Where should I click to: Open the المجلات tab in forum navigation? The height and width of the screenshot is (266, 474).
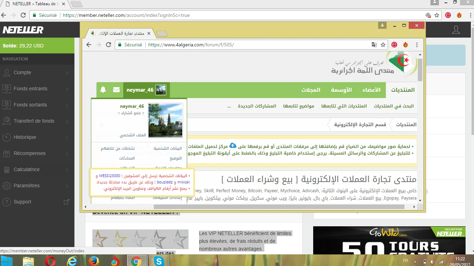(311, 90)
